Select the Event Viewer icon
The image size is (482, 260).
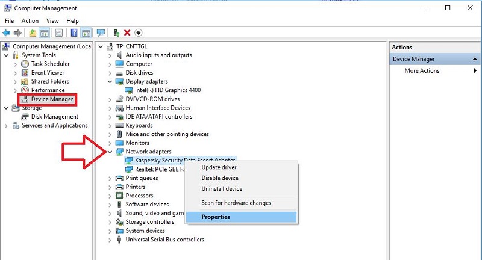pyautogui.click(x=25, y=73)
